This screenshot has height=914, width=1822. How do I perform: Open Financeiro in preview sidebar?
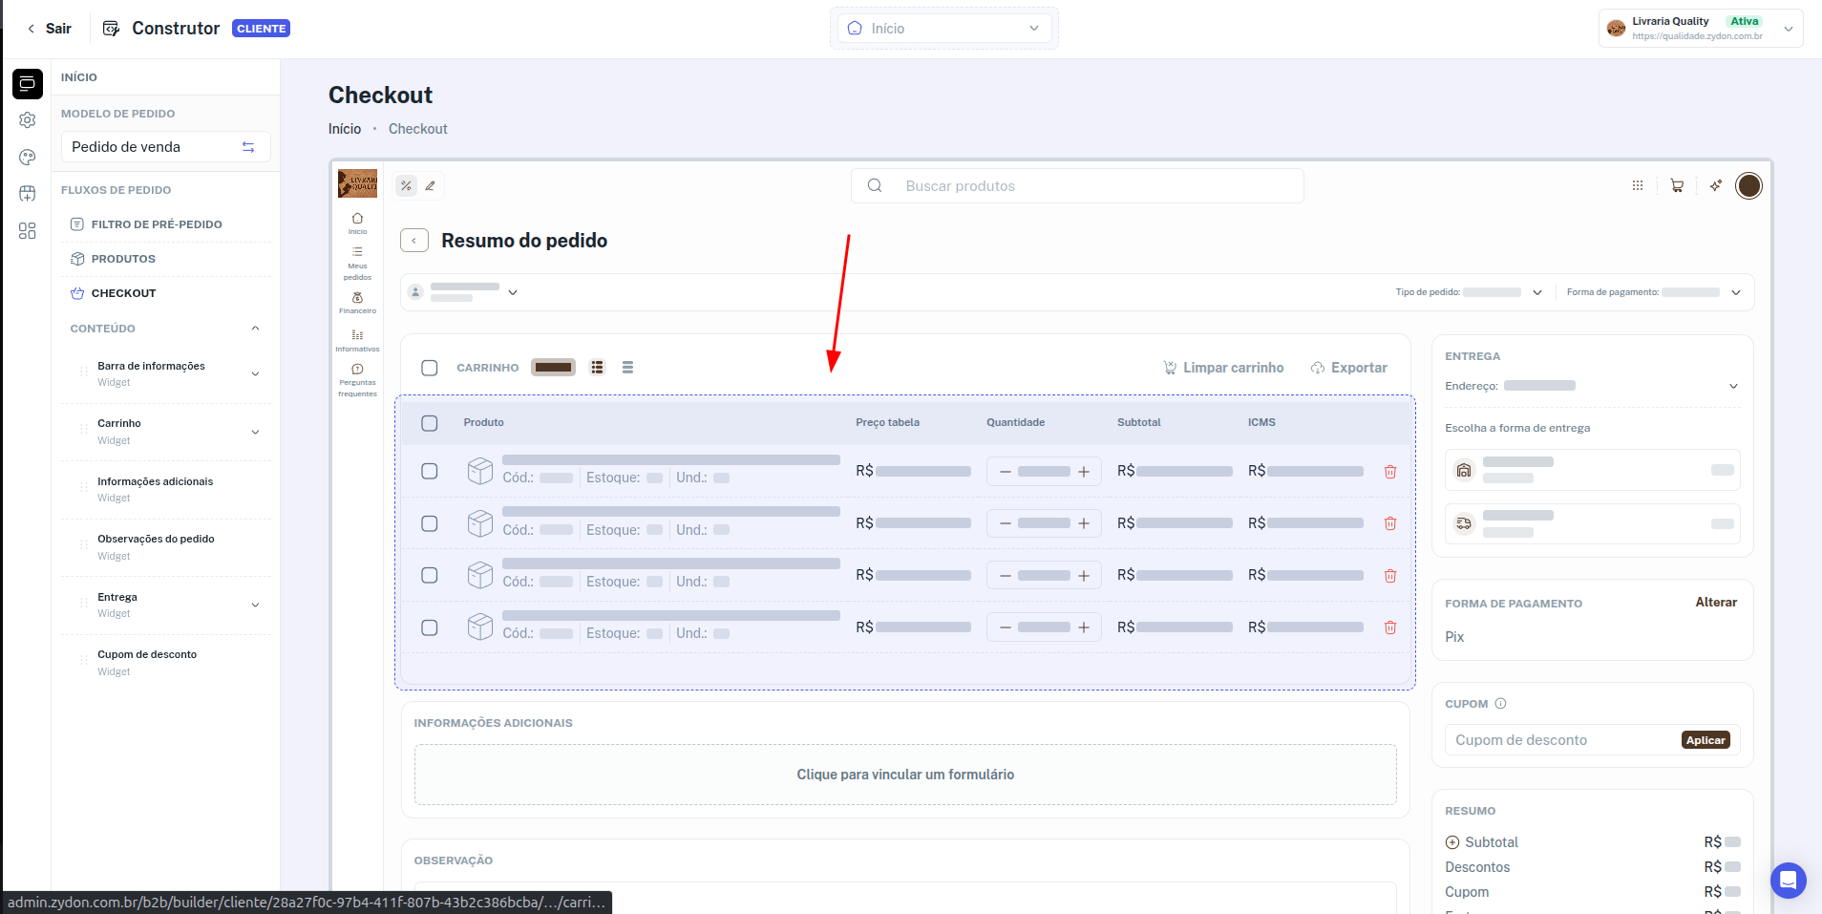[357, 303]
